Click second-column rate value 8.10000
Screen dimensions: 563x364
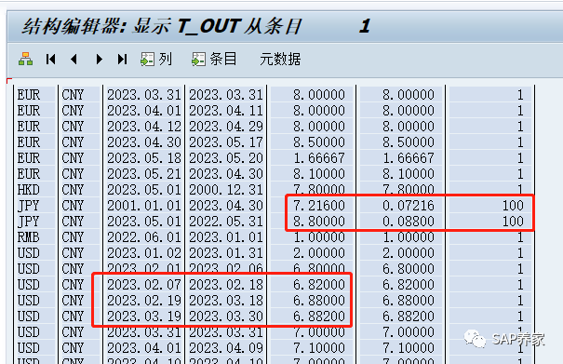point(409,174)
